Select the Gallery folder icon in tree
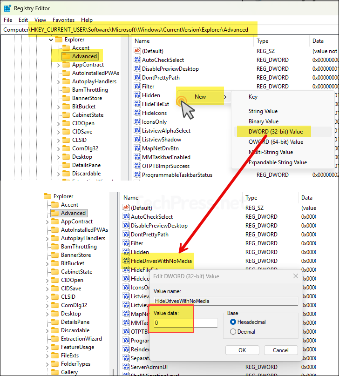The width and height of the screenshot is (339, 376). pos(55,372)
